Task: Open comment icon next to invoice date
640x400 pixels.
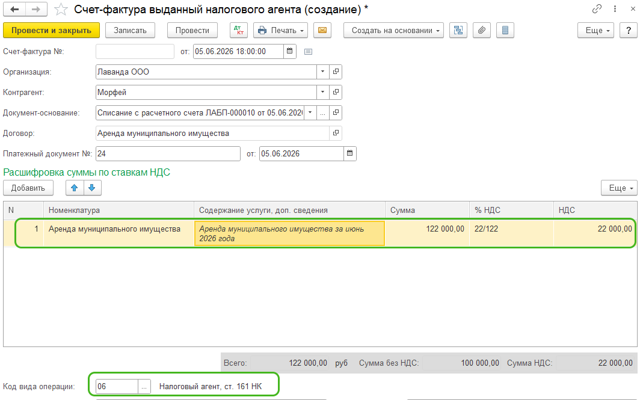Action: [x=308, y=52]
